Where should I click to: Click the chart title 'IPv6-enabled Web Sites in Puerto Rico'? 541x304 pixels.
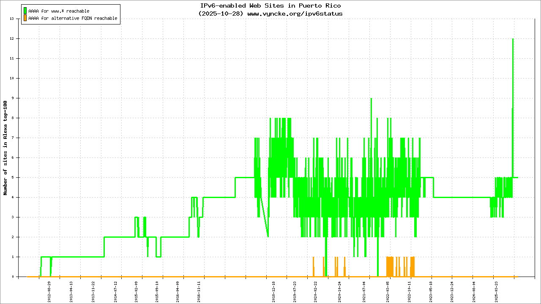pyautogui.click(x=270, y=6)
